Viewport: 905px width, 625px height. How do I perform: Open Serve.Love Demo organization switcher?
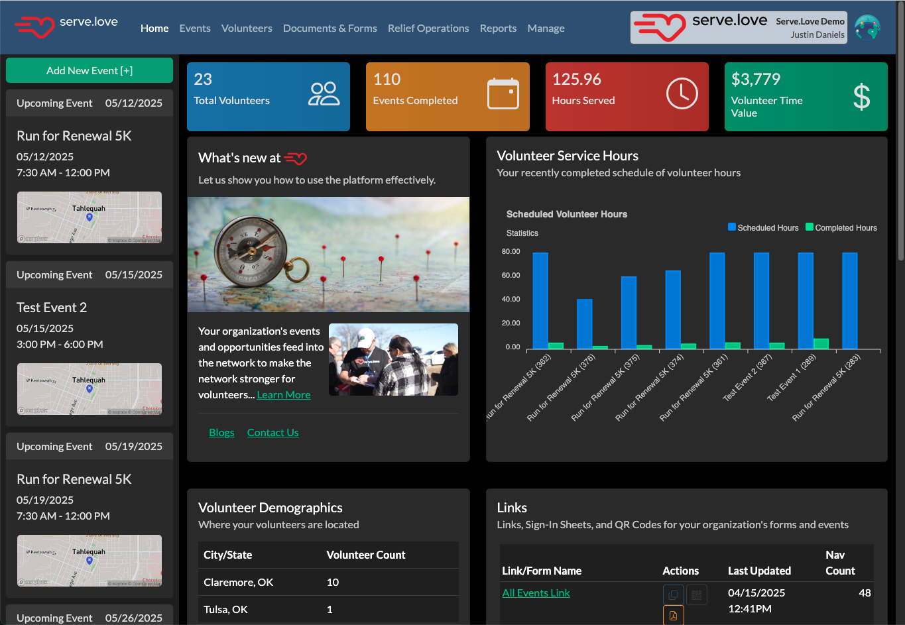(x=739, y=28)
